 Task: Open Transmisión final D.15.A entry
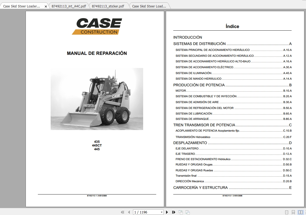(233, 176)
